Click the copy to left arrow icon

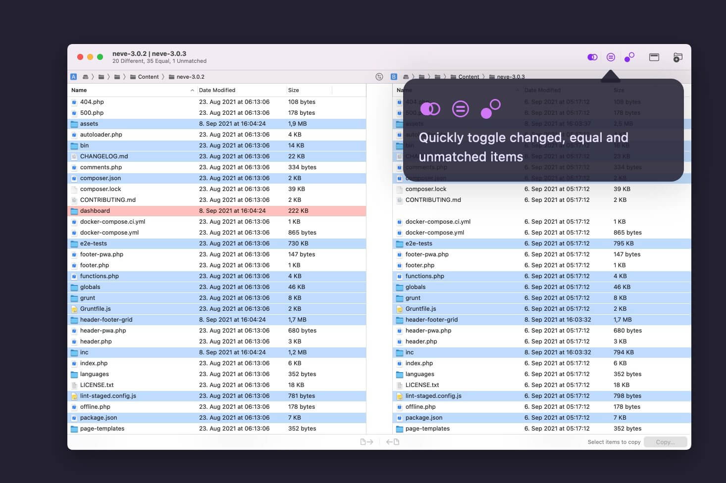click(x=393, y=442)
